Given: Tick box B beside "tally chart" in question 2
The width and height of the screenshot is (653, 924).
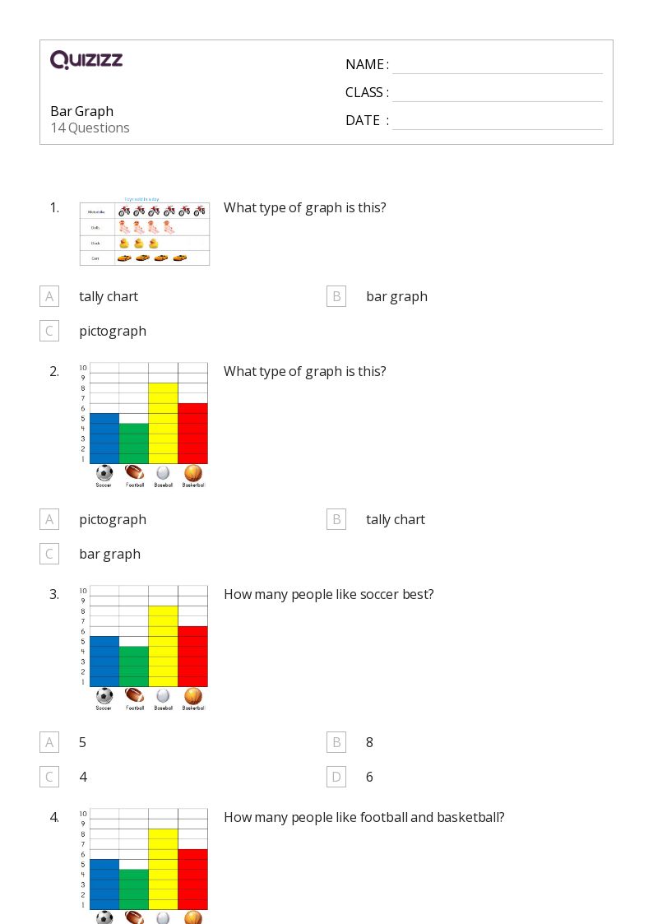Looking at the screenshot, I should [336, 519].
